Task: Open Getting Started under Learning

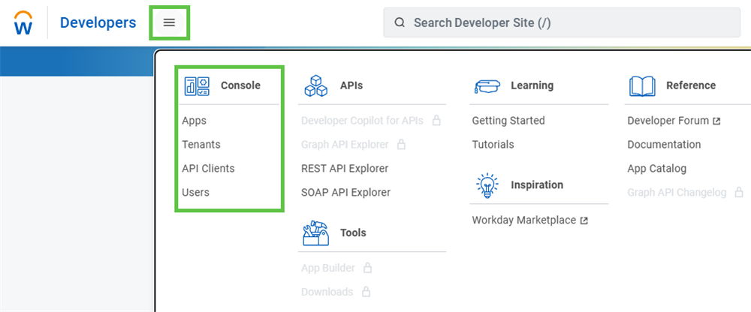Action: [x=508, y=121]
